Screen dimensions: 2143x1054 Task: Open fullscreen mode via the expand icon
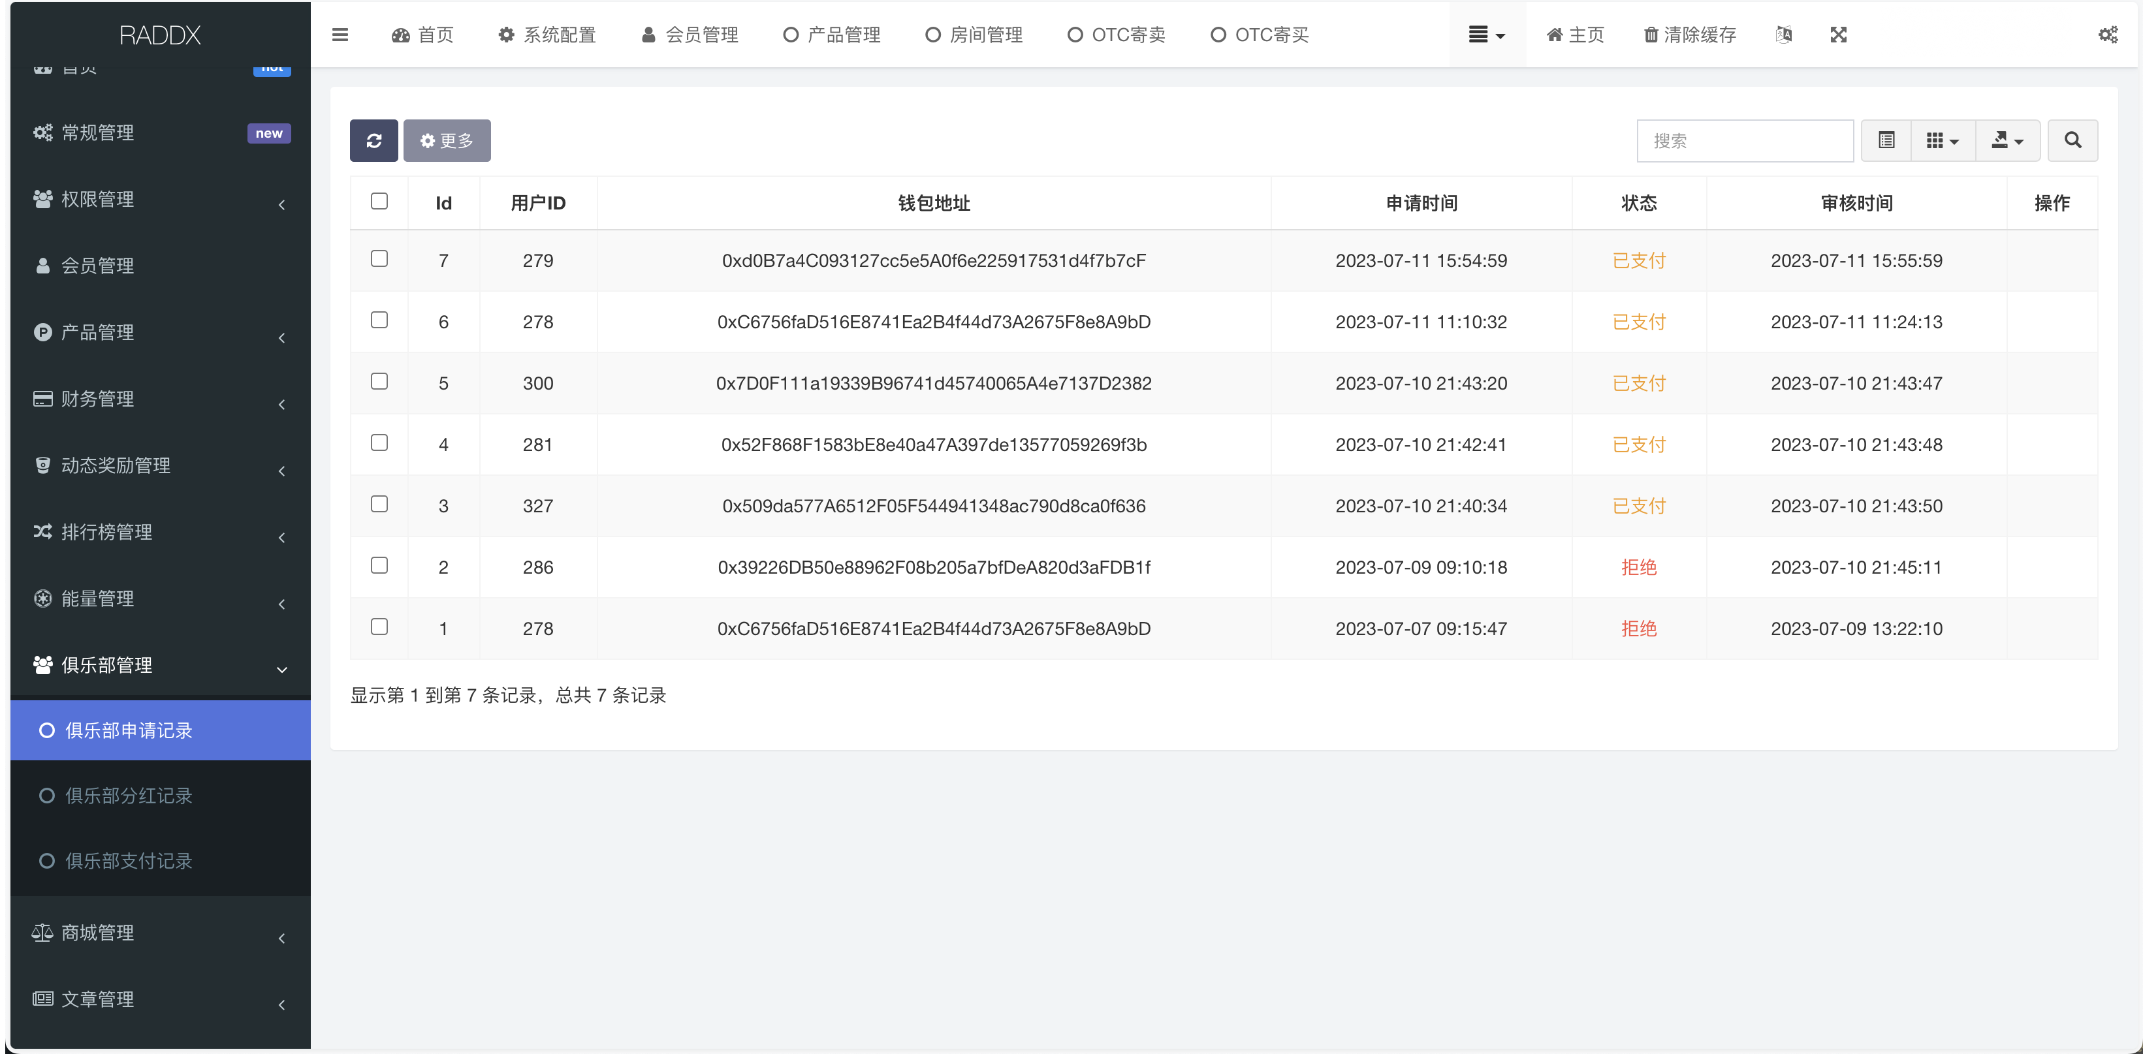click(x=1839, y=34)
